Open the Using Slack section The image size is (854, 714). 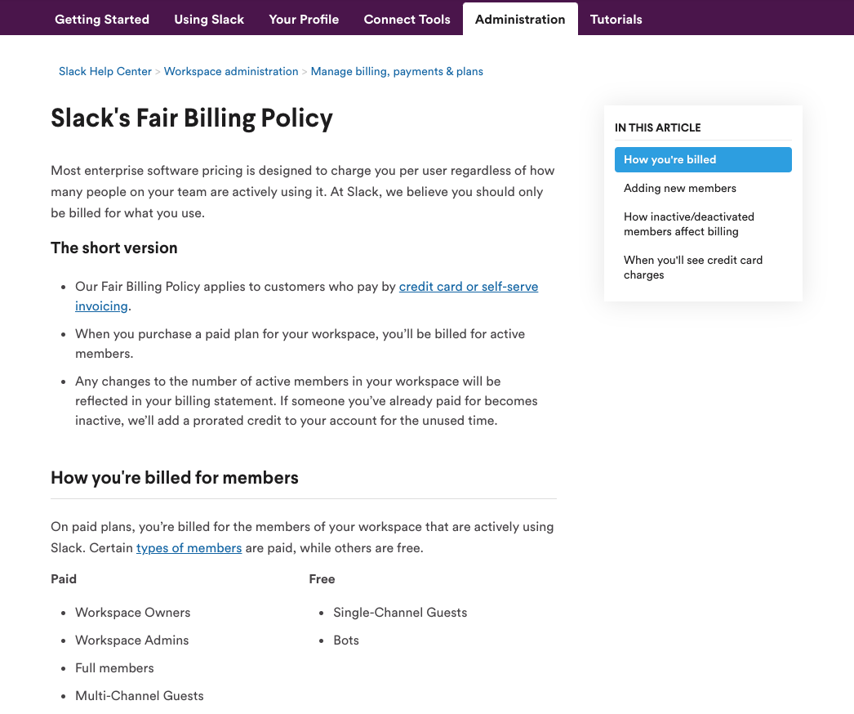tap(208, 19)
